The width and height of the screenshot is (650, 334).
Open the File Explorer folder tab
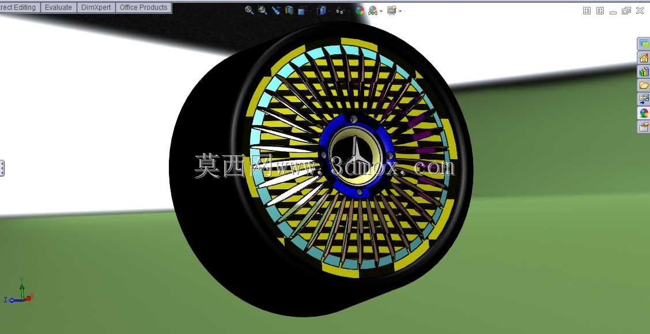coord(643,85)
